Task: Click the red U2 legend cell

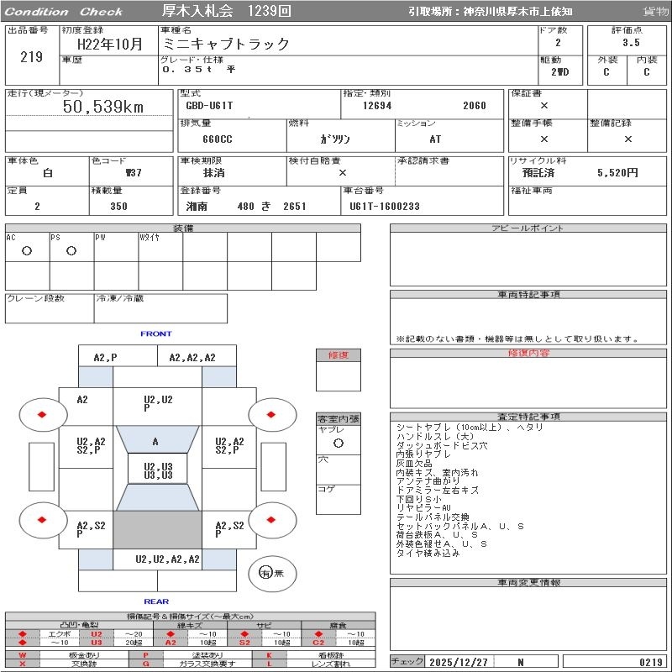Action: [x=96, y=634]
